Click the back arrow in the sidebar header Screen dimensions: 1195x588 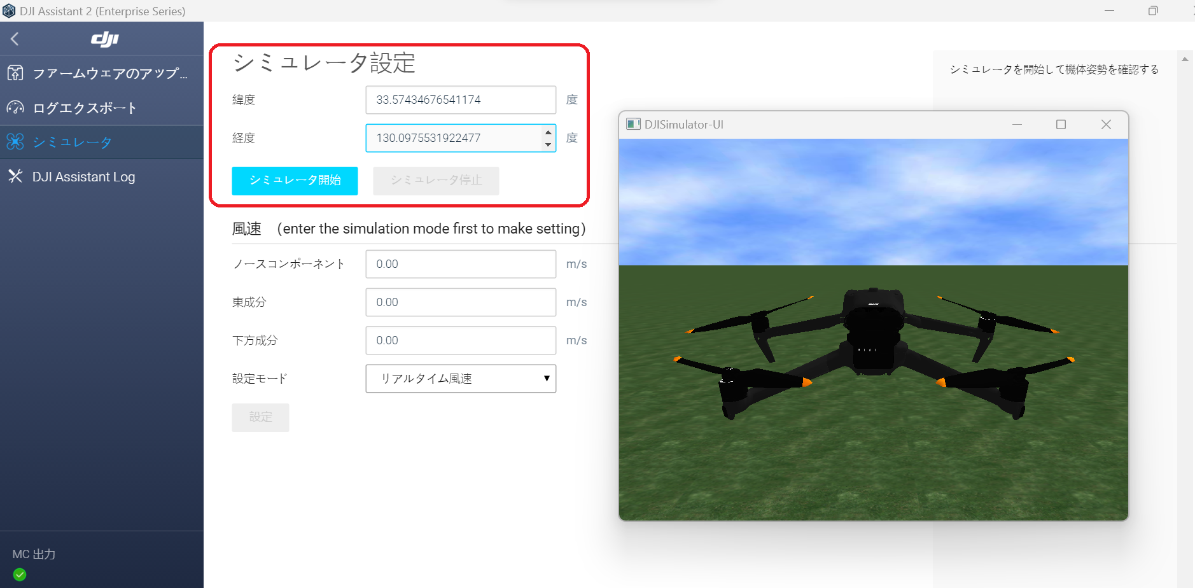(x=15, y=39)
